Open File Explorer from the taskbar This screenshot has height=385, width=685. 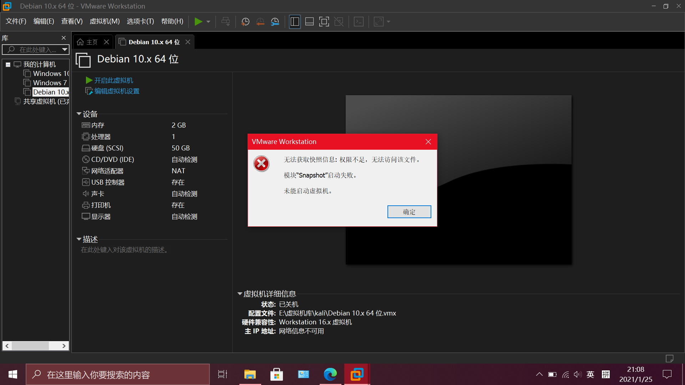tap(250, 374)
